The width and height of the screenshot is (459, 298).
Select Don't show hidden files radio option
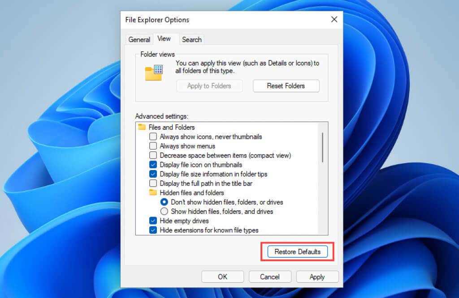click(x=164, y=202)
